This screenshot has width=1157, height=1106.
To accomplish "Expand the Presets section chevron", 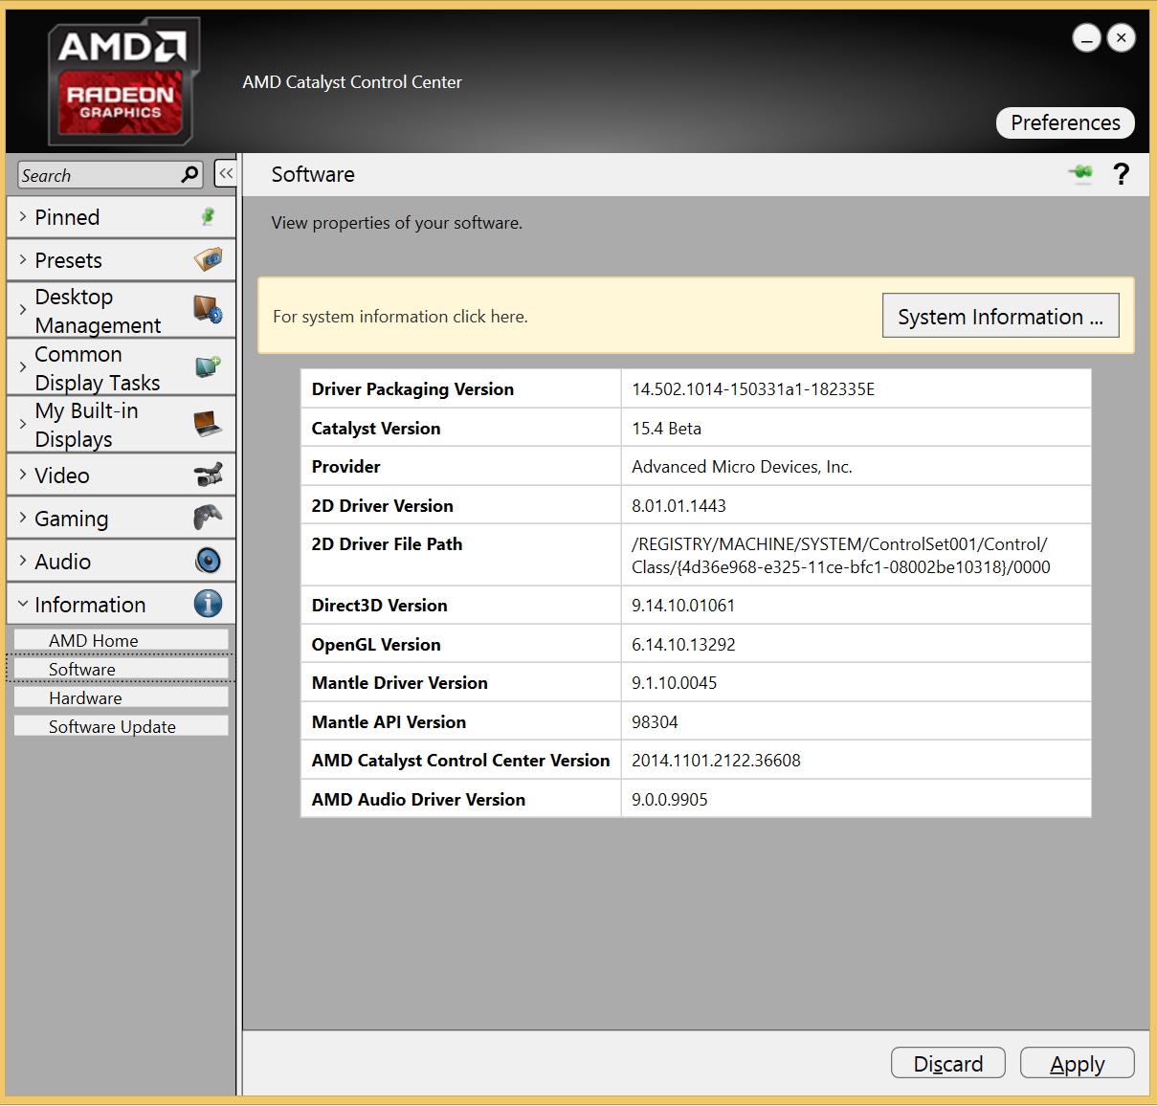I will (x=23, y=259).
